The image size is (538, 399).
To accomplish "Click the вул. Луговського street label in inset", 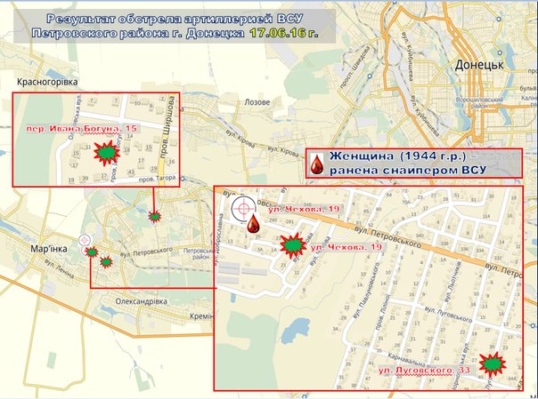I will click(448, 315).
